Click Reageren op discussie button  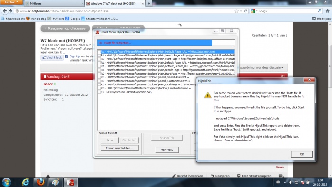click(x=65, y=28)
